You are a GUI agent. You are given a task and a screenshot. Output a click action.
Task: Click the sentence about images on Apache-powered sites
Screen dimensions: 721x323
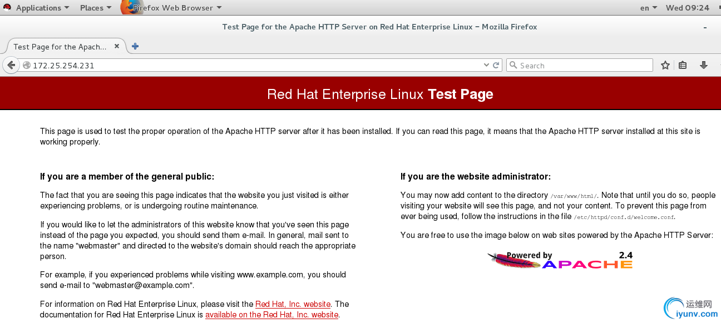[557, 235]
